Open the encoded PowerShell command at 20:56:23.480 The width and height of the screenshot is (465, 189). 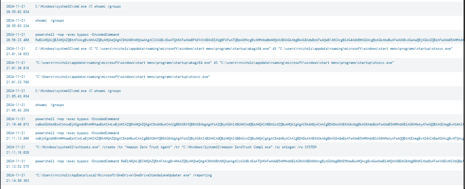point(77,35)
